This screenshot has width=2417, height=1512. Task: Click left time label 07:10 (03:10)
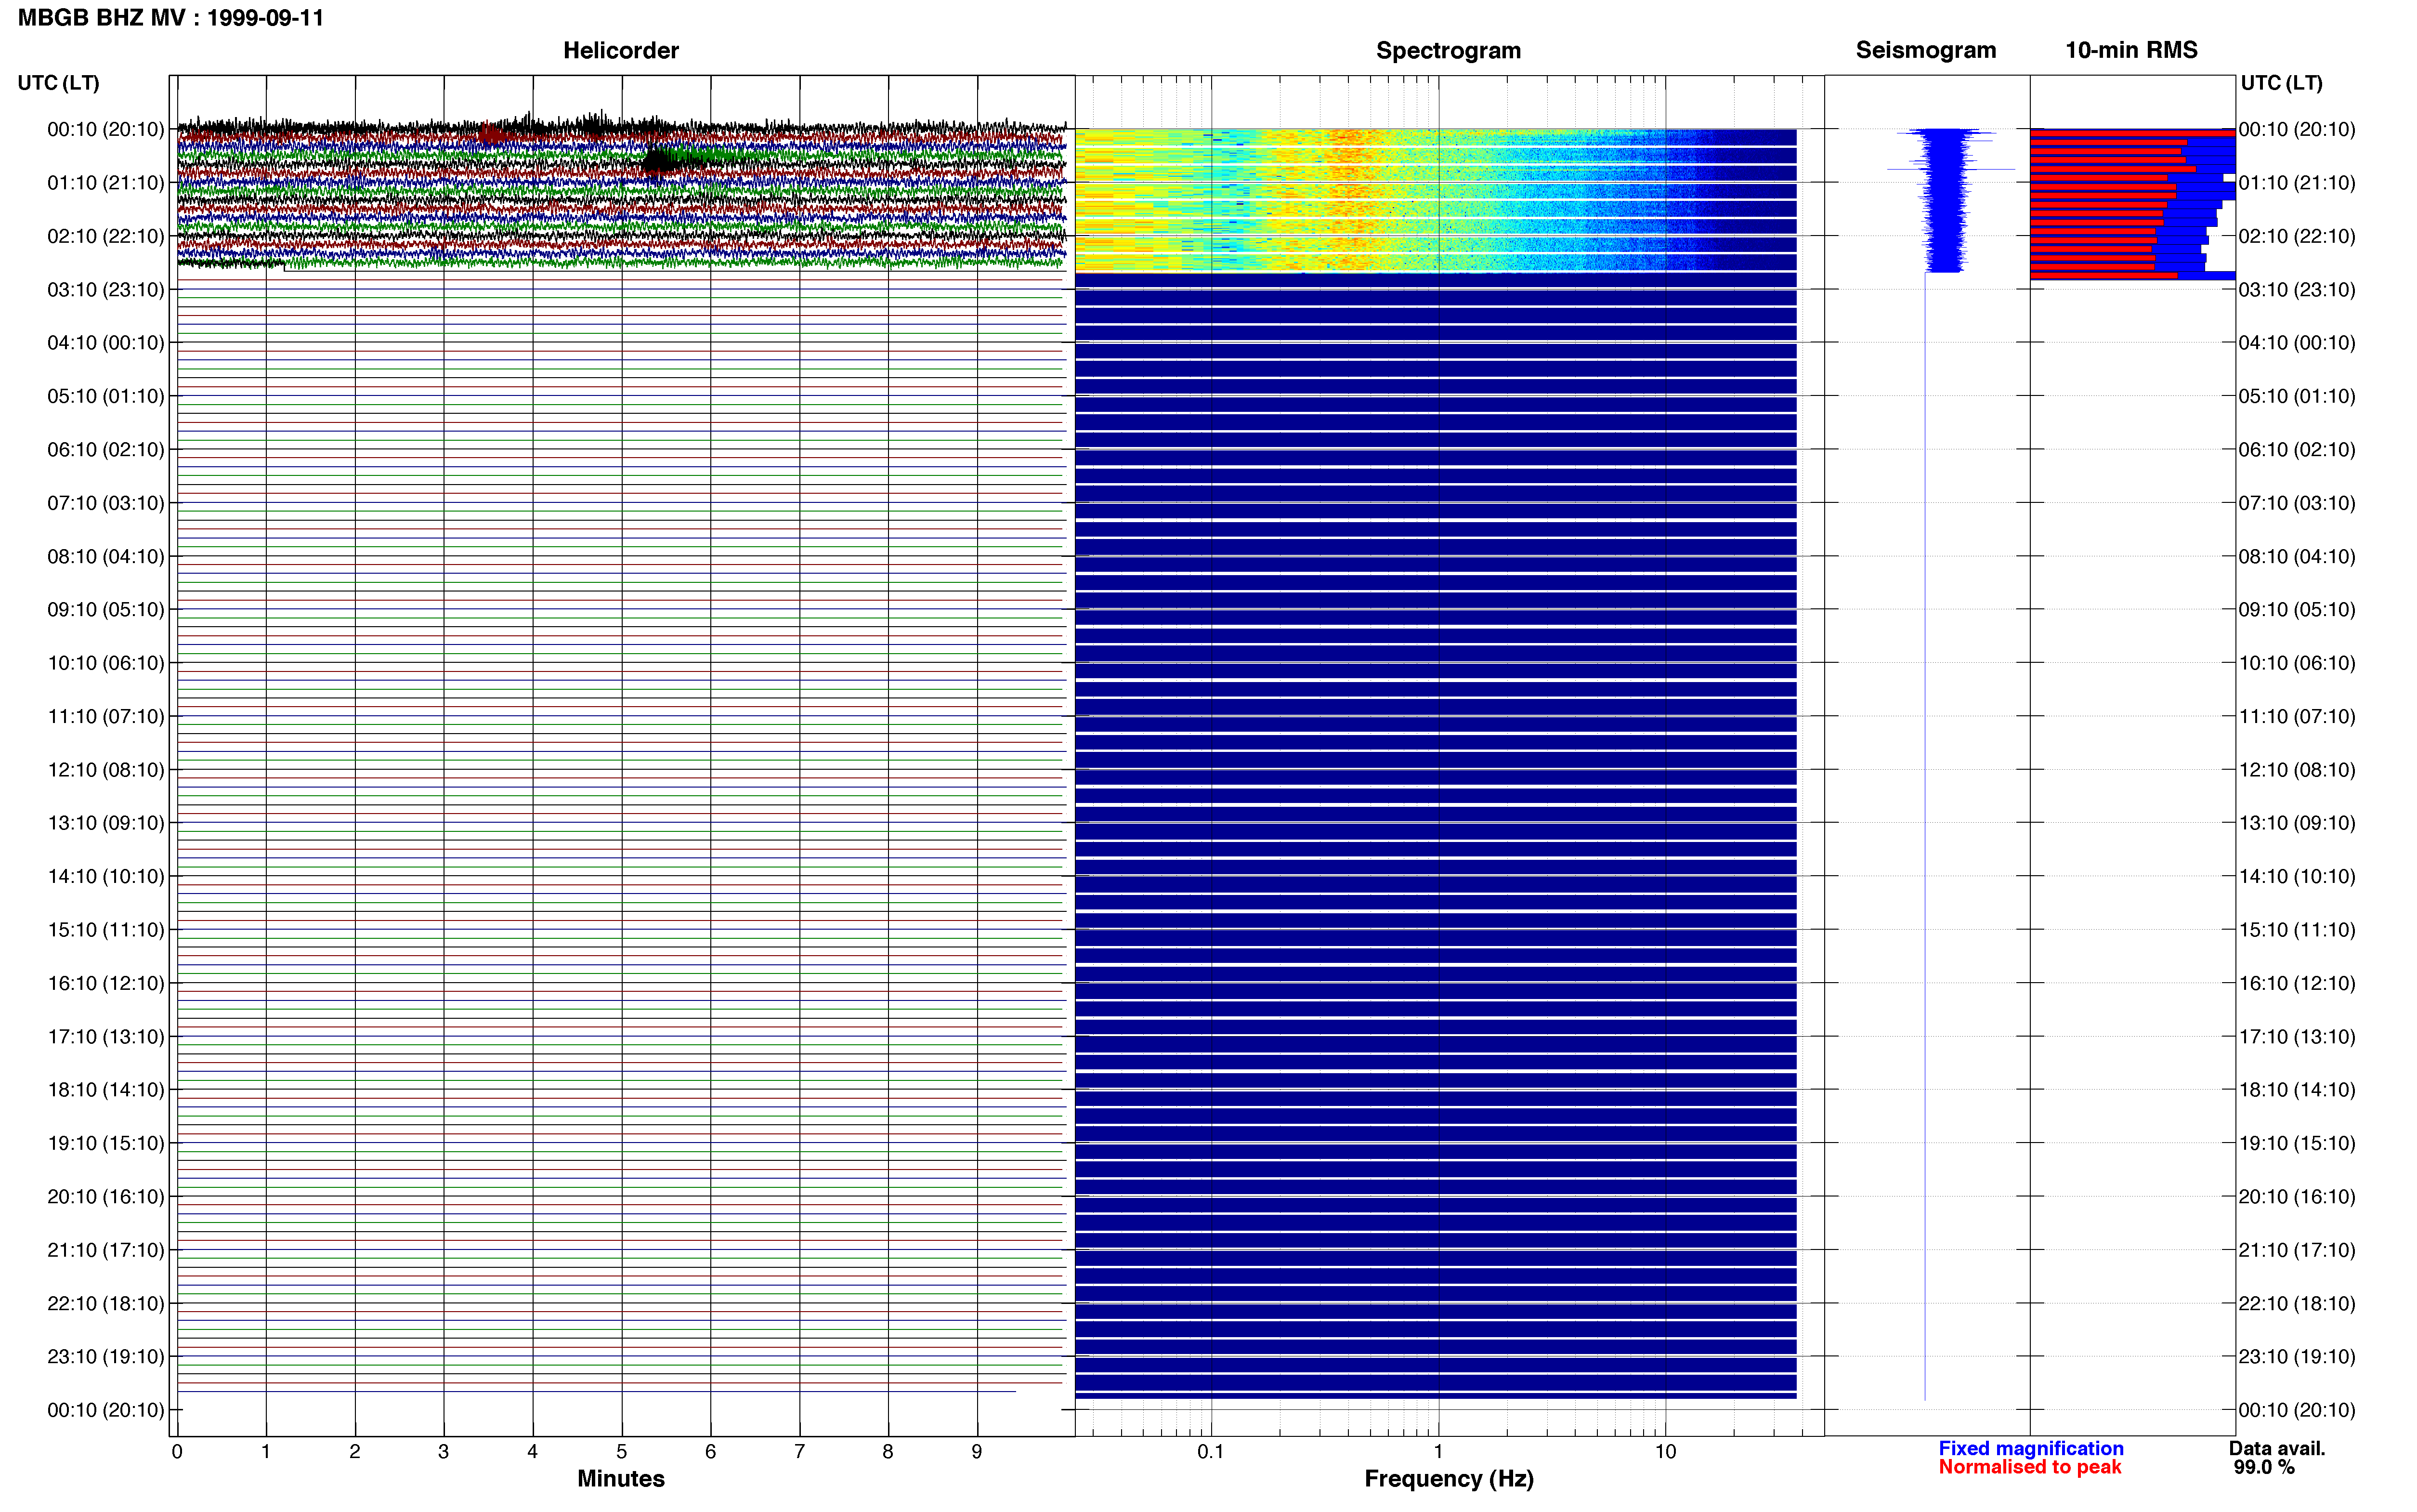coord(106,503)
